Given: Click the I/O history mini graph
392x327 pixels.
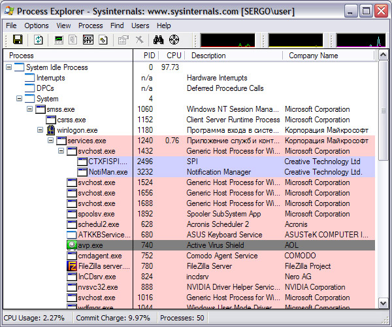Looking at the screenshot, I should tap(361, 40).
